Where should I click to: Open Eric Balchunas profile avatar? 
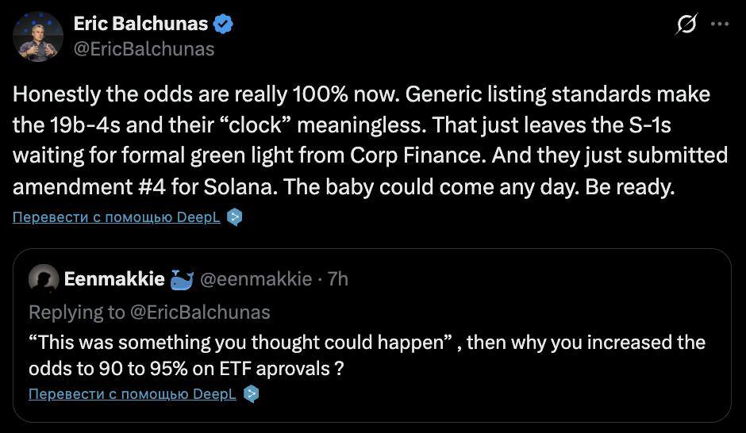pos(38,36)
